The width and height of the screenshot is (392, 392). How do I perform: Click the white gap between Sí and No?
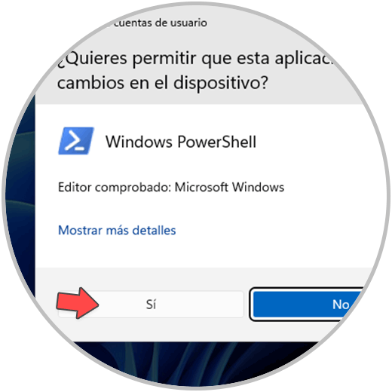[247, 305]
